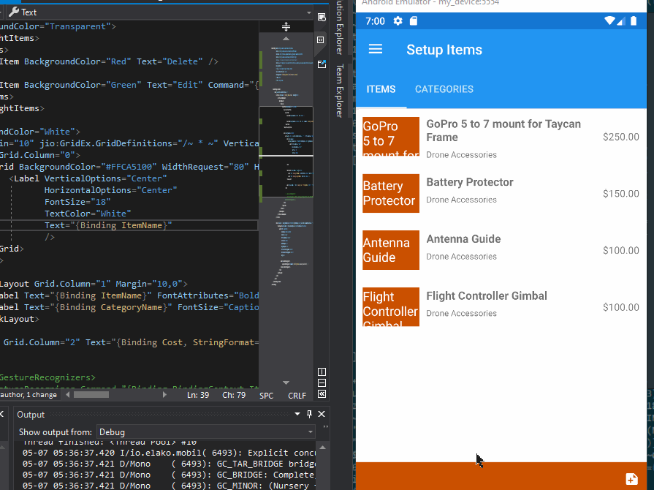Toggle the CRLF line-ending indicator
Screen dimensions: 654x490
click(x=297, y=395)
